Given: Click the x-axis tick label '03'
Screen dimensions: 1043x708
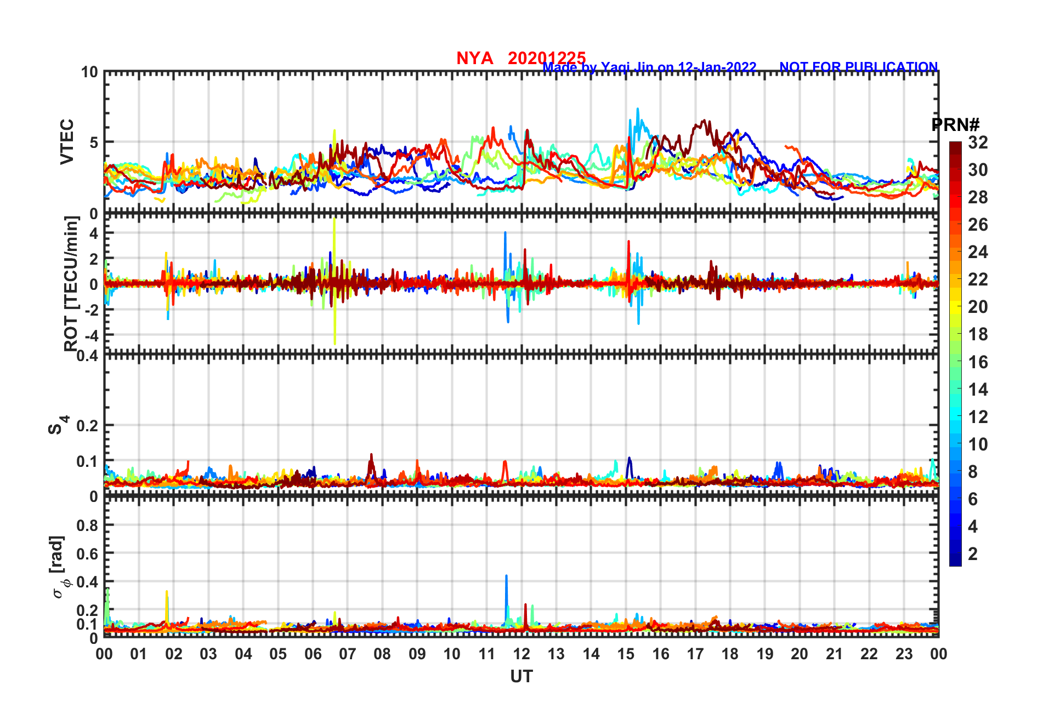Looking at the screenshot, I should 208,654.
